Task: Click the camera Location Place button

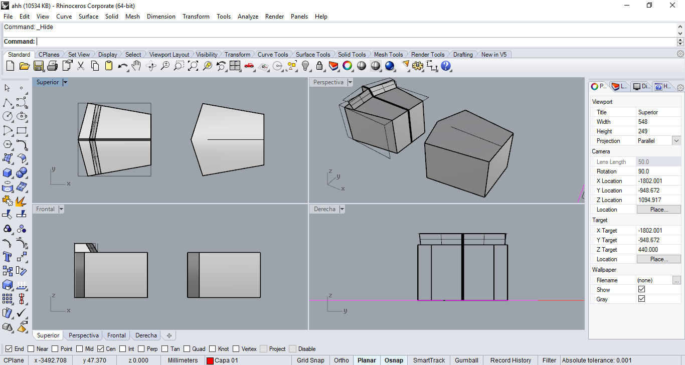Action: tap(658, 210)
